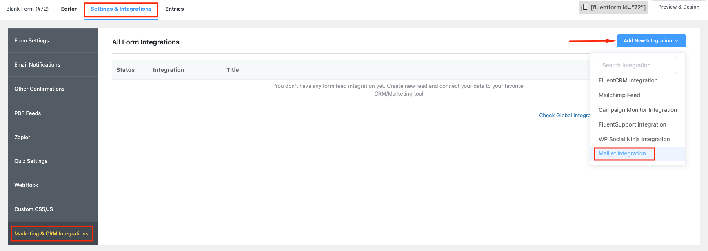Select Campaign Monitor Integration
708x251 pixels.
pyautogui.click(x=637, y=110)
